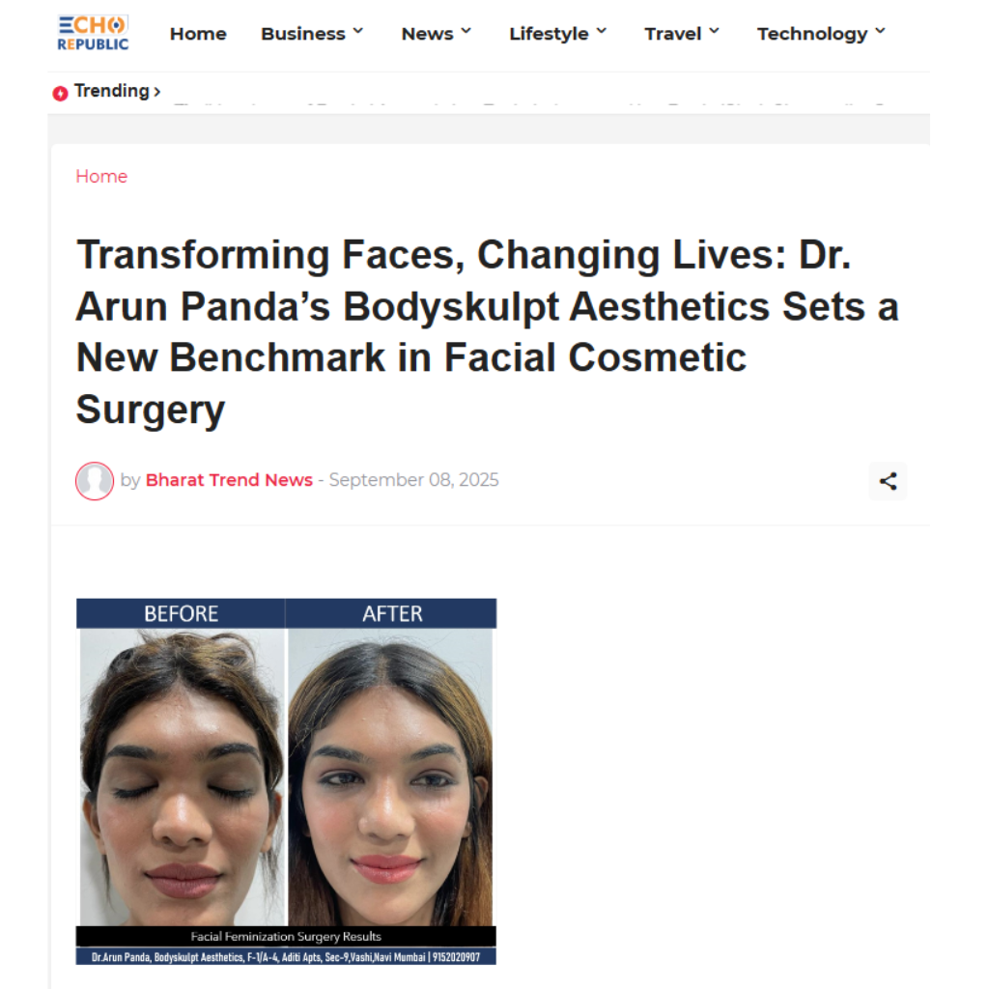
Task: Click the author avatar icon
Action: click(95, 481)
